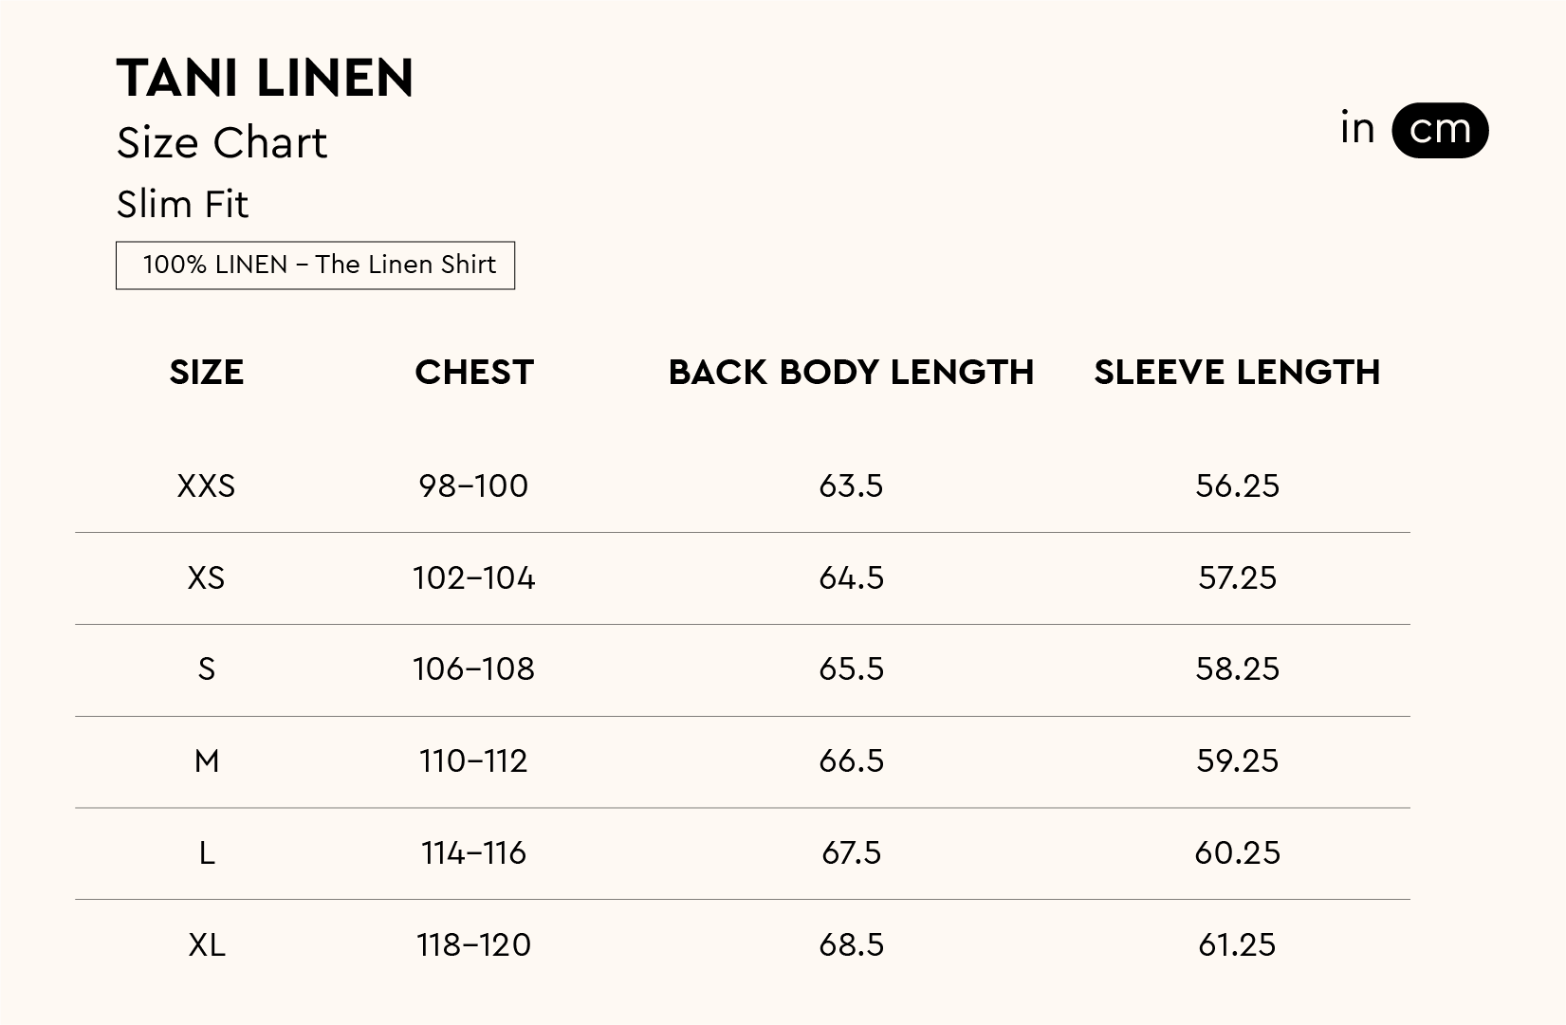This screenshot has height=1025, width=1566.
Task: Click the SLEEVE LENGTH column header
Action: tap(1237, 373)
